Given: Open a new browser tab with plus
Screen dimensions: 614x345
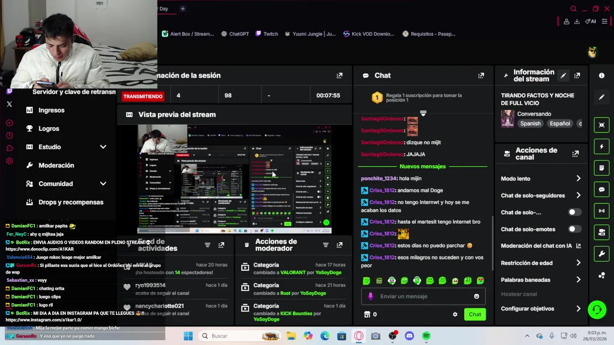Looking at the screenshot, I should tap(182, 9).
